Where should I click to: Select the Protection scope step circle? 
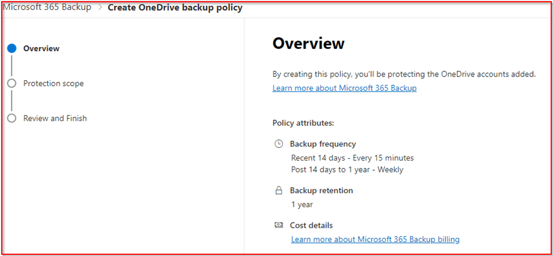point(12,84)
